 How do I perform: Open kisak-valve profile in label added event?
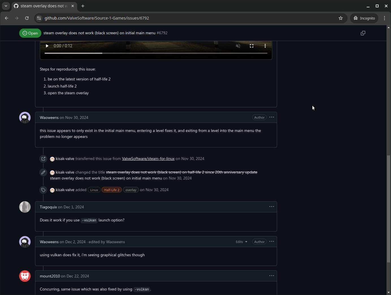click(x=65, y=190)
